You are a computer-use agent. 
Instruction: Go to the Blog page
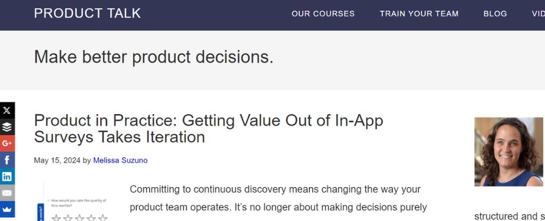click(x=495, y=14)
